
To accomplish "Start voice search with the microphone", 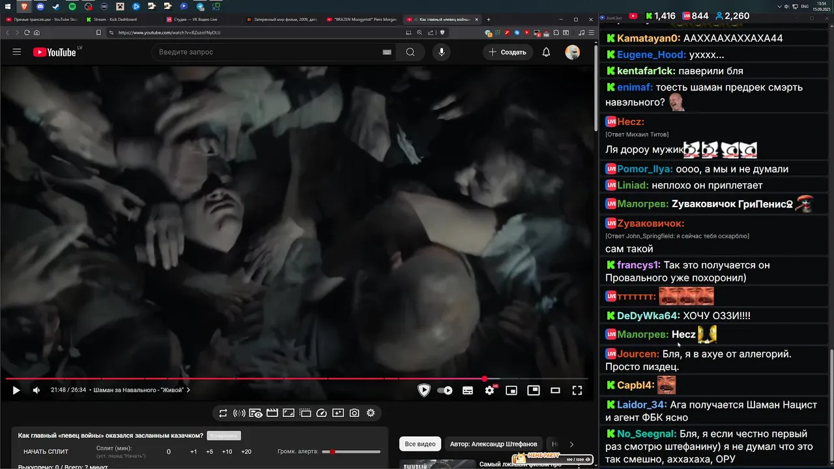I will [442, 52].
